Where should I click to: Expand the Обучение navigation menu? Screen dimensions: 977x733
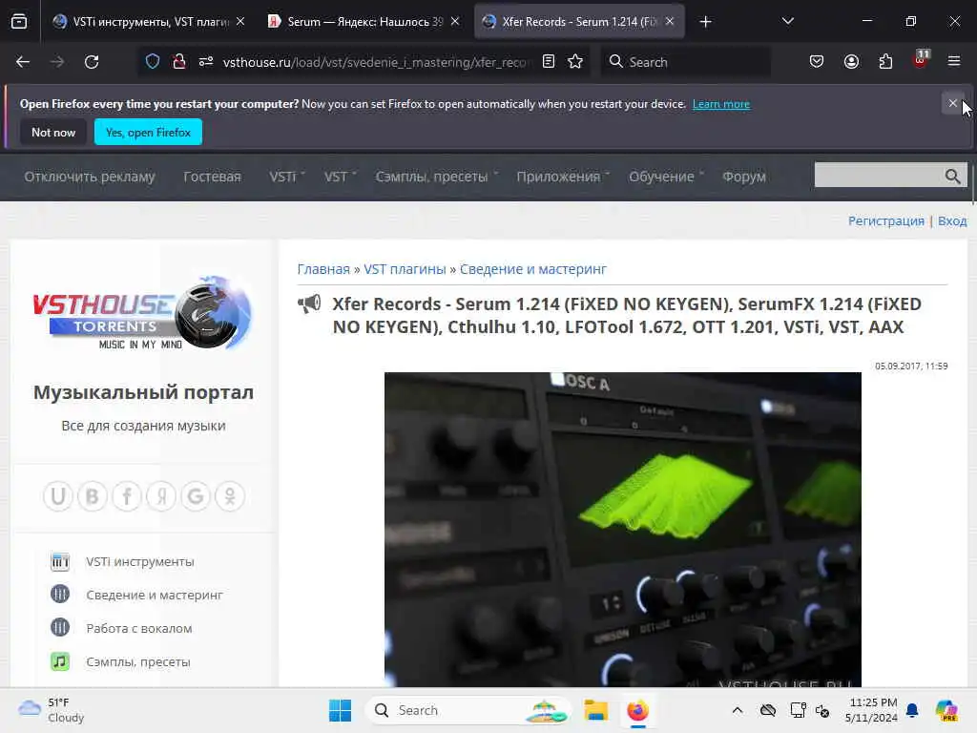click(665, 177)
